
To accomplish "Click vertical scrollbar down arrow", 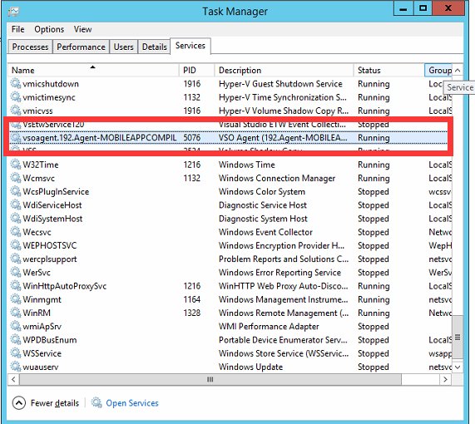I will 458,367.
